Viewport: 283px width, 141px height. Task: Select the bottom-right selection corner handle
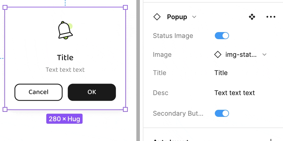[x=125, y=109]
